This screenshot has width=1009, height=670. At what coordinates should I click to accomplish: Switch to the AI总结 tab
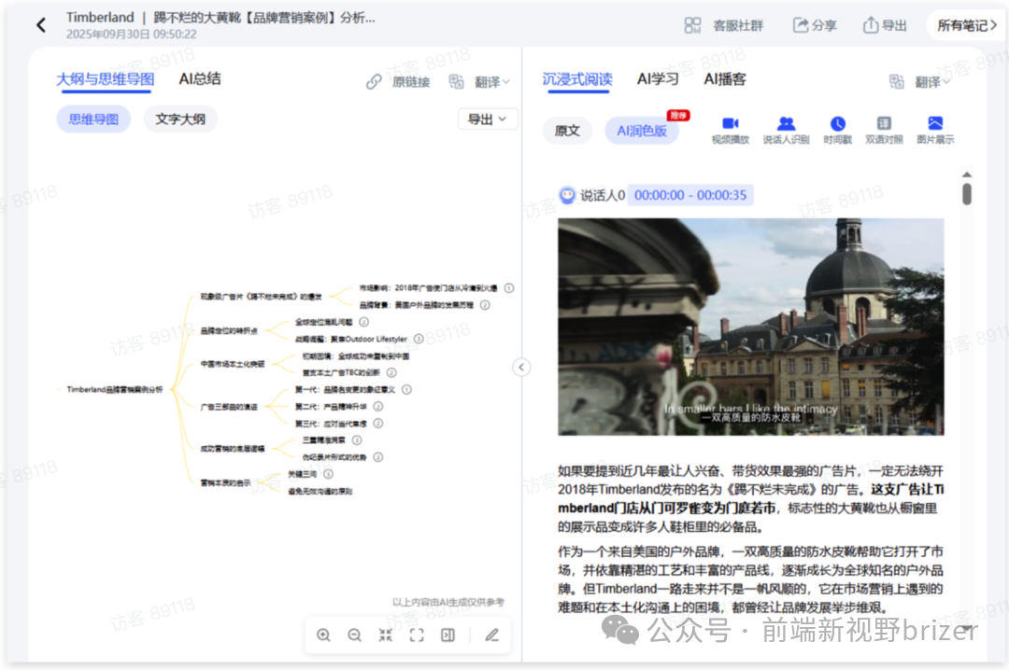click(x=199, y=79)
